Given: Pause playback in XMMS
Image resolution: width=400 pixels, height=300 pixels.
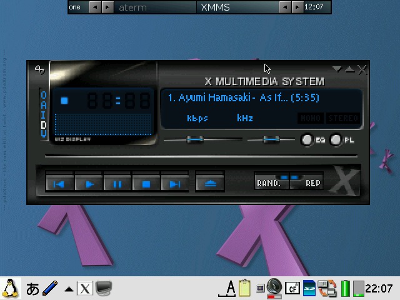Looking at the screenshot, I should pyautogui.click(x=117, y=184).
